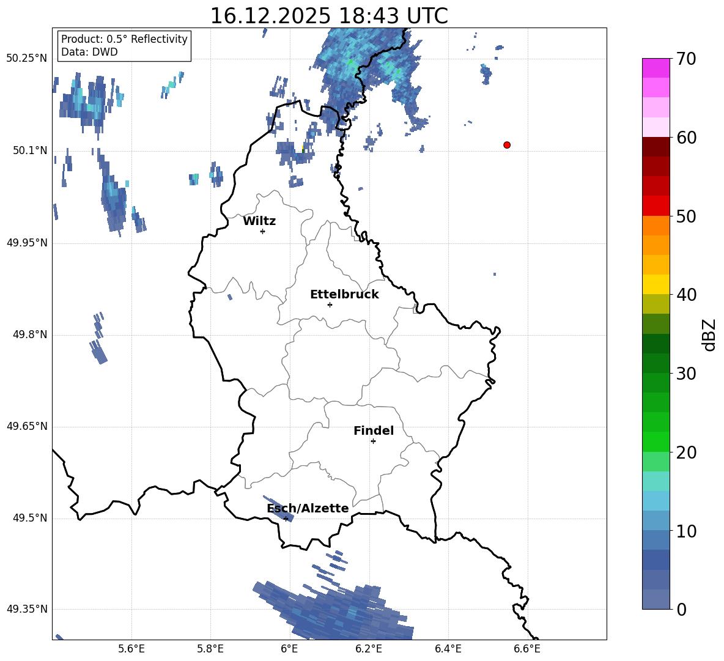
Task: Select the Findel city label
Action: [x=374, y=431]
